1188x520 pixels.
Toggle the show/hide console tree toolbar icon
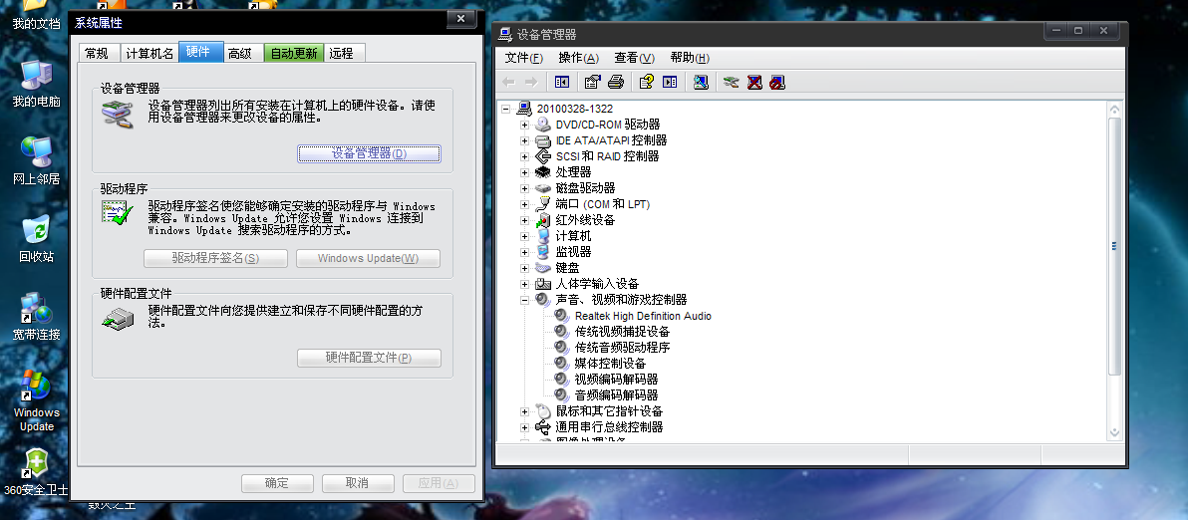[561, 82]
